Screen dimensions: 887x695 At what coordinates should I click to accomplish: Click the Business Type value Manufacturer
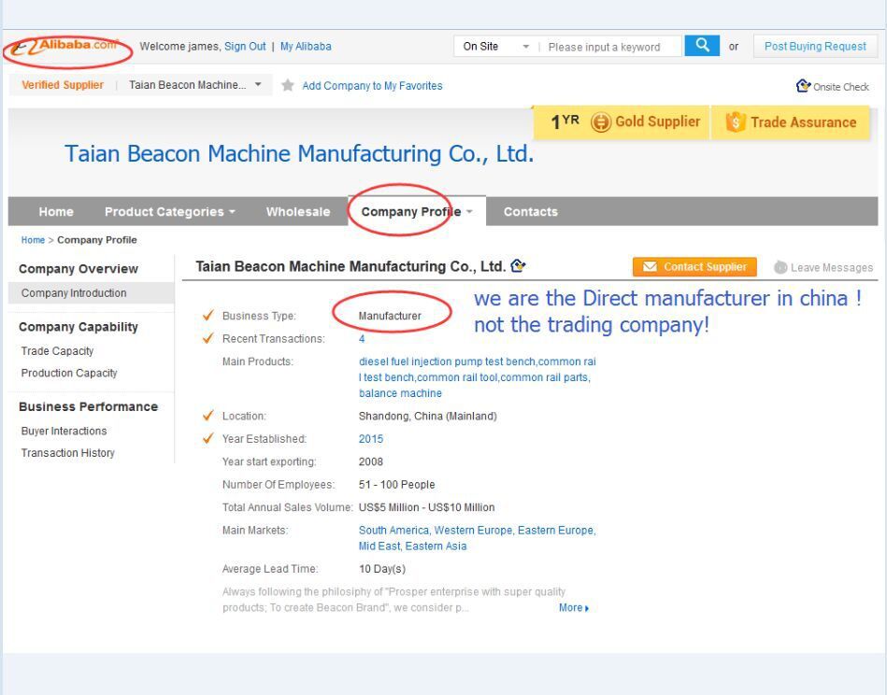(390, 316)
